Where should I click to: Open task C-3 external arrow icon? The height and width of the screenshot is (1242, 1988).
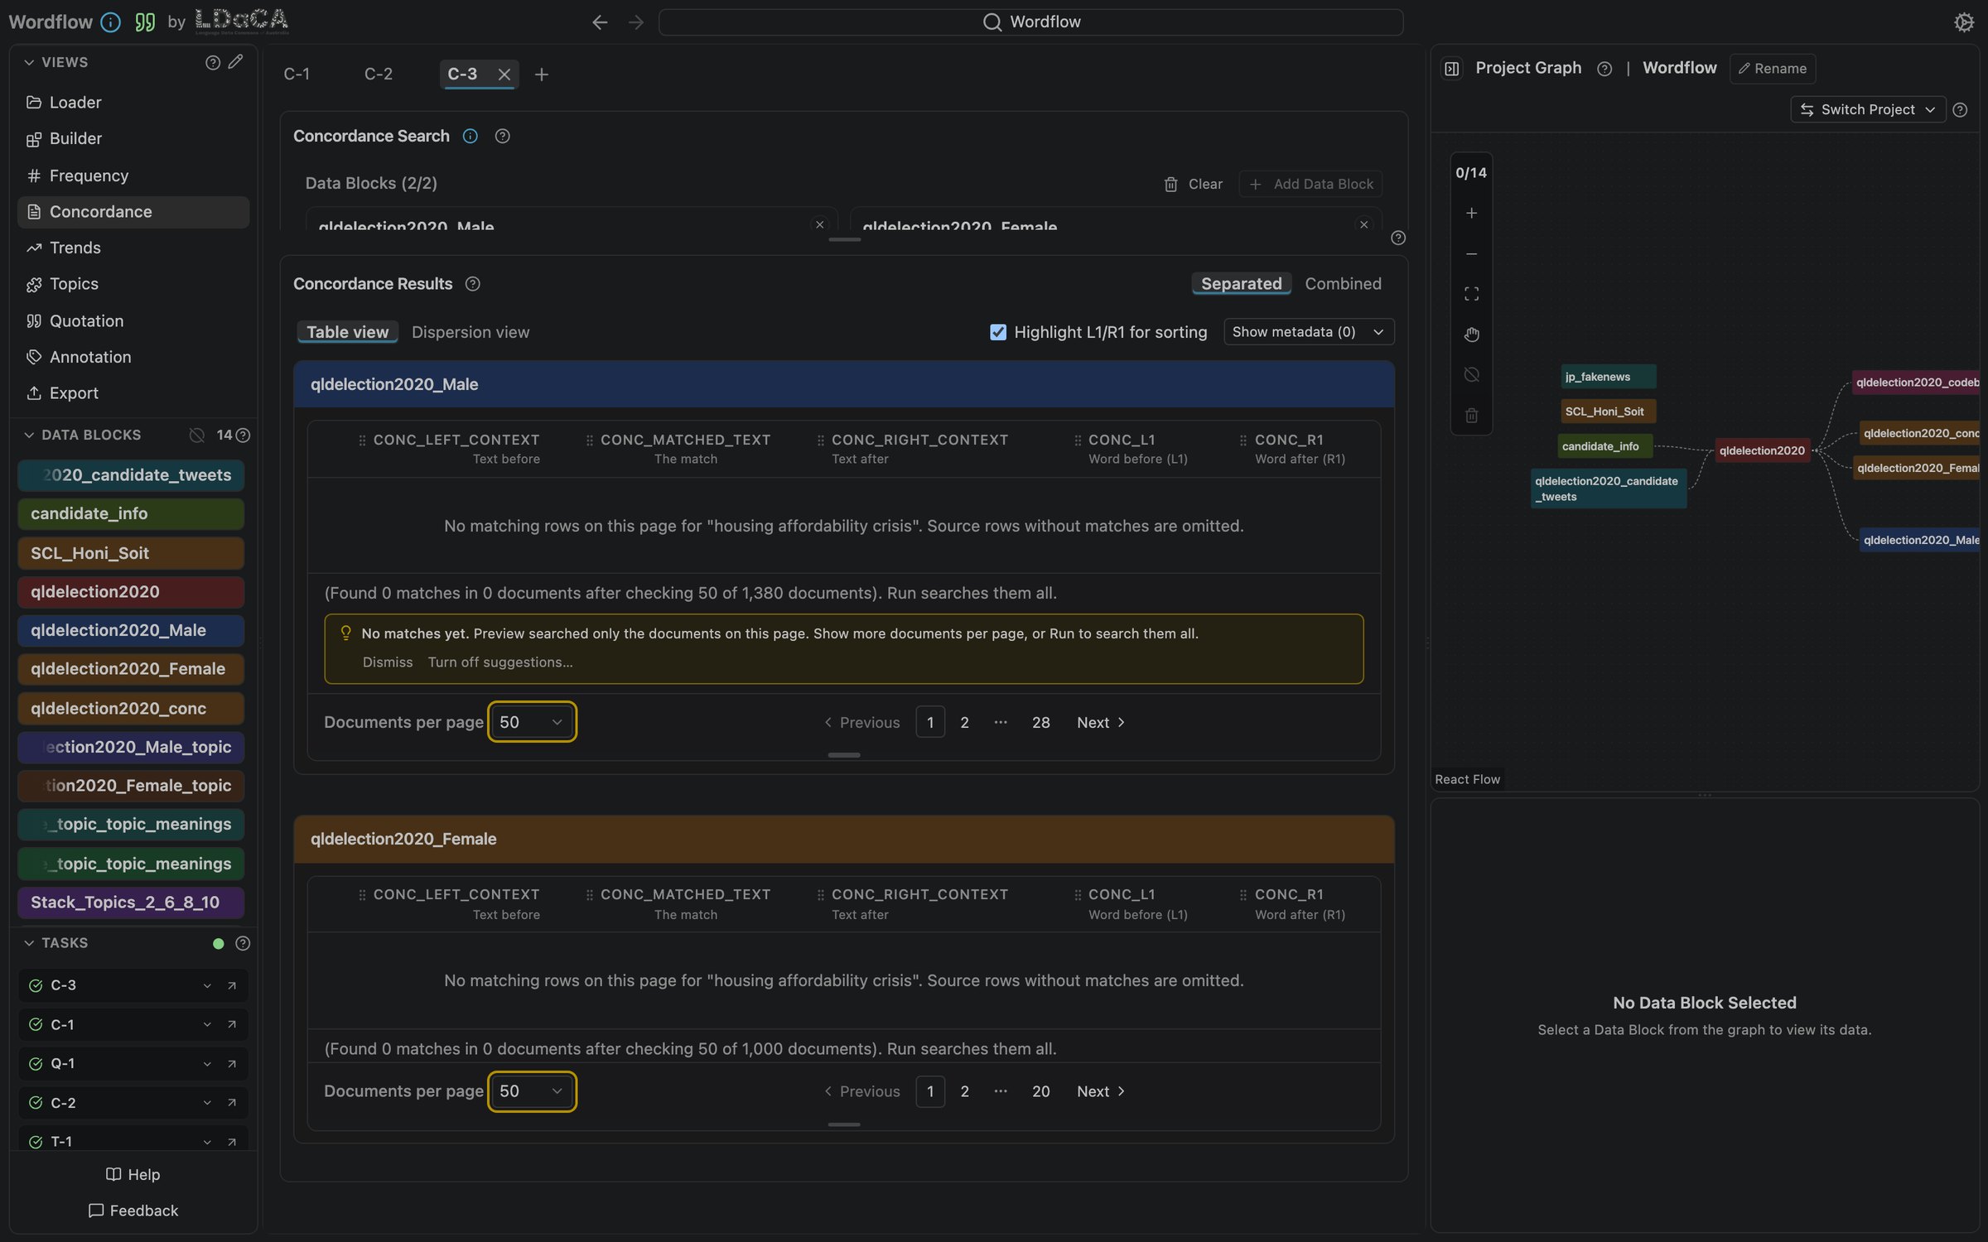[x=232, y=985]
